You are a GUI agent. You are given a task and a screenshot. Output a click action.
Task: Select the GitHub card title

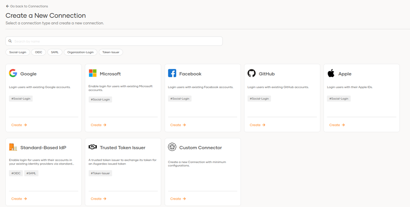click(x=267, y=74)
